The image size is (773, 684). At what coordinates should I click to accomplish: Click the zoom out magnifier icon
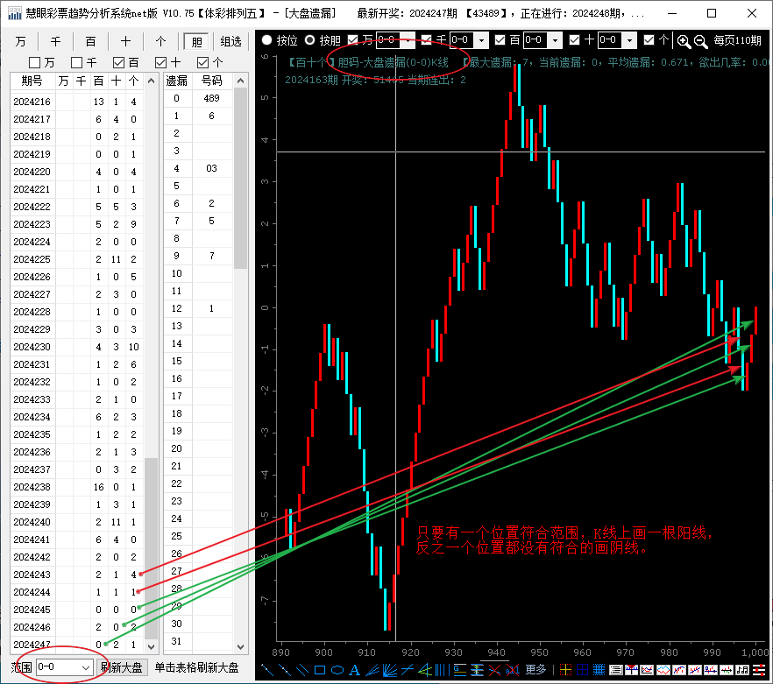click(700, 40)
